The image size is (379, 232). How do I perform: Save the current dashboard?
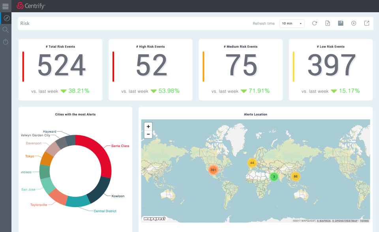(340, 23)
